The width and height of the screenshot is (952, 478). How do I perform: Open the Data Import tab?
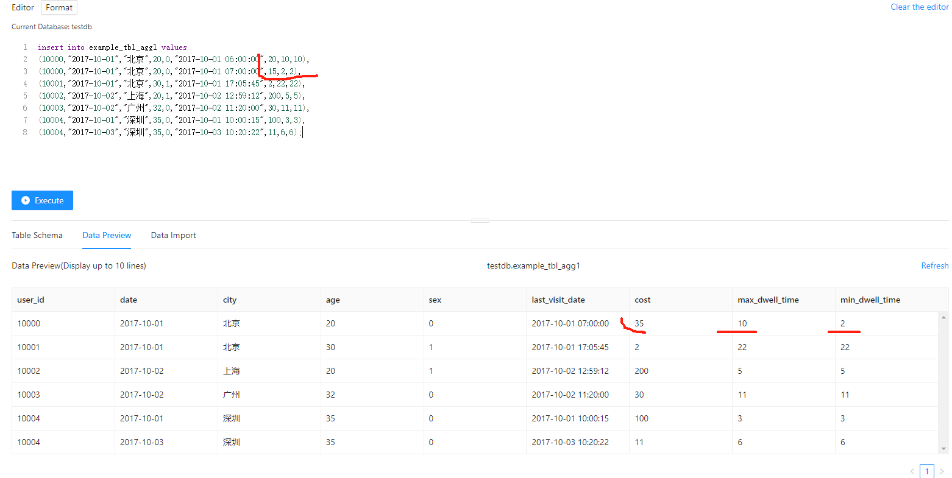[x=174, y=235]
